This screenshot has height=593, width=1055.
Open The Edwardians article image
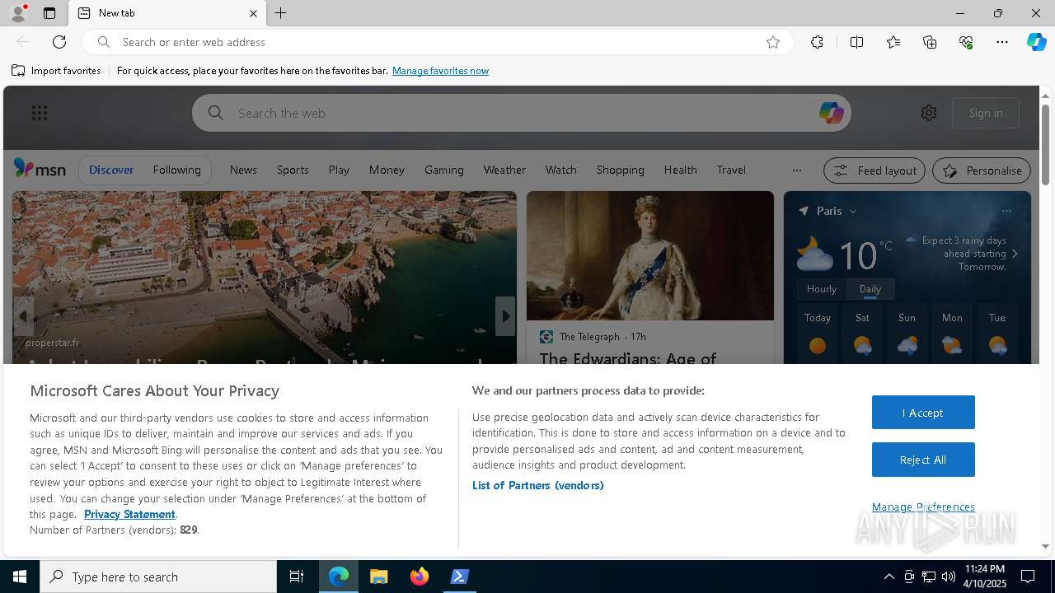[650, 255]
